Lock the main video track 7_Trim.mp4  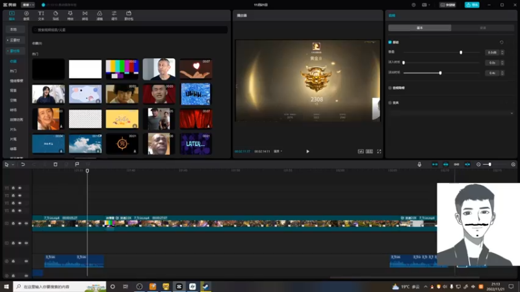coord(13,223)
